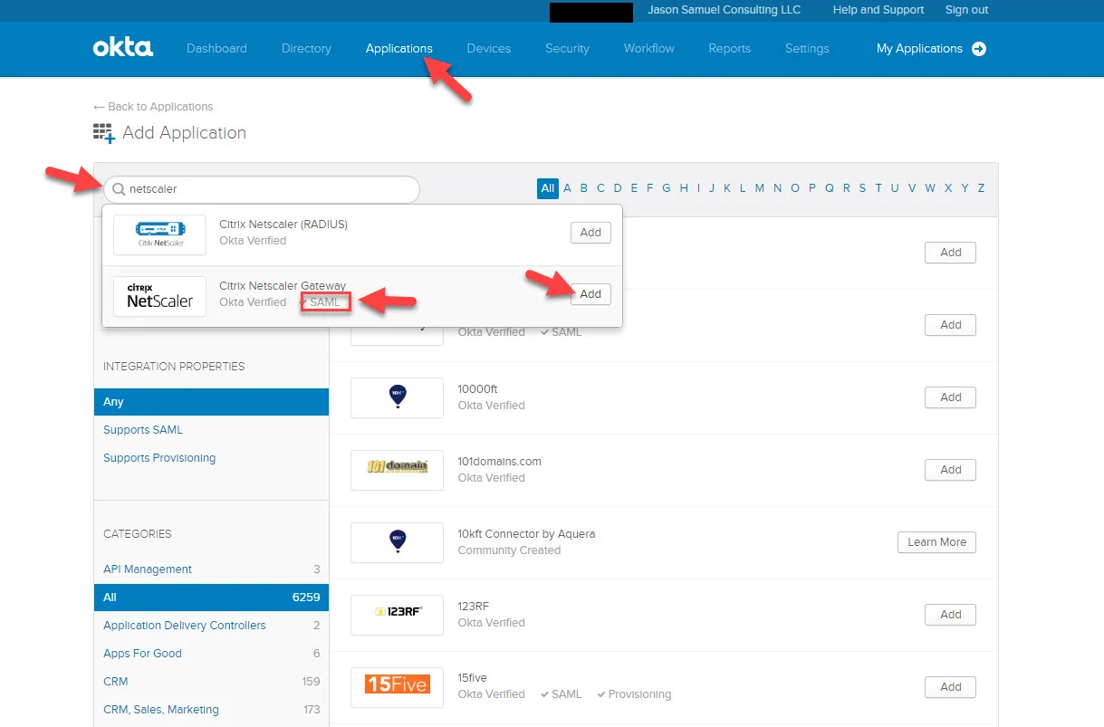Click the 15Five app logo
Screen dimensions: 1104x727
[397, 686]
